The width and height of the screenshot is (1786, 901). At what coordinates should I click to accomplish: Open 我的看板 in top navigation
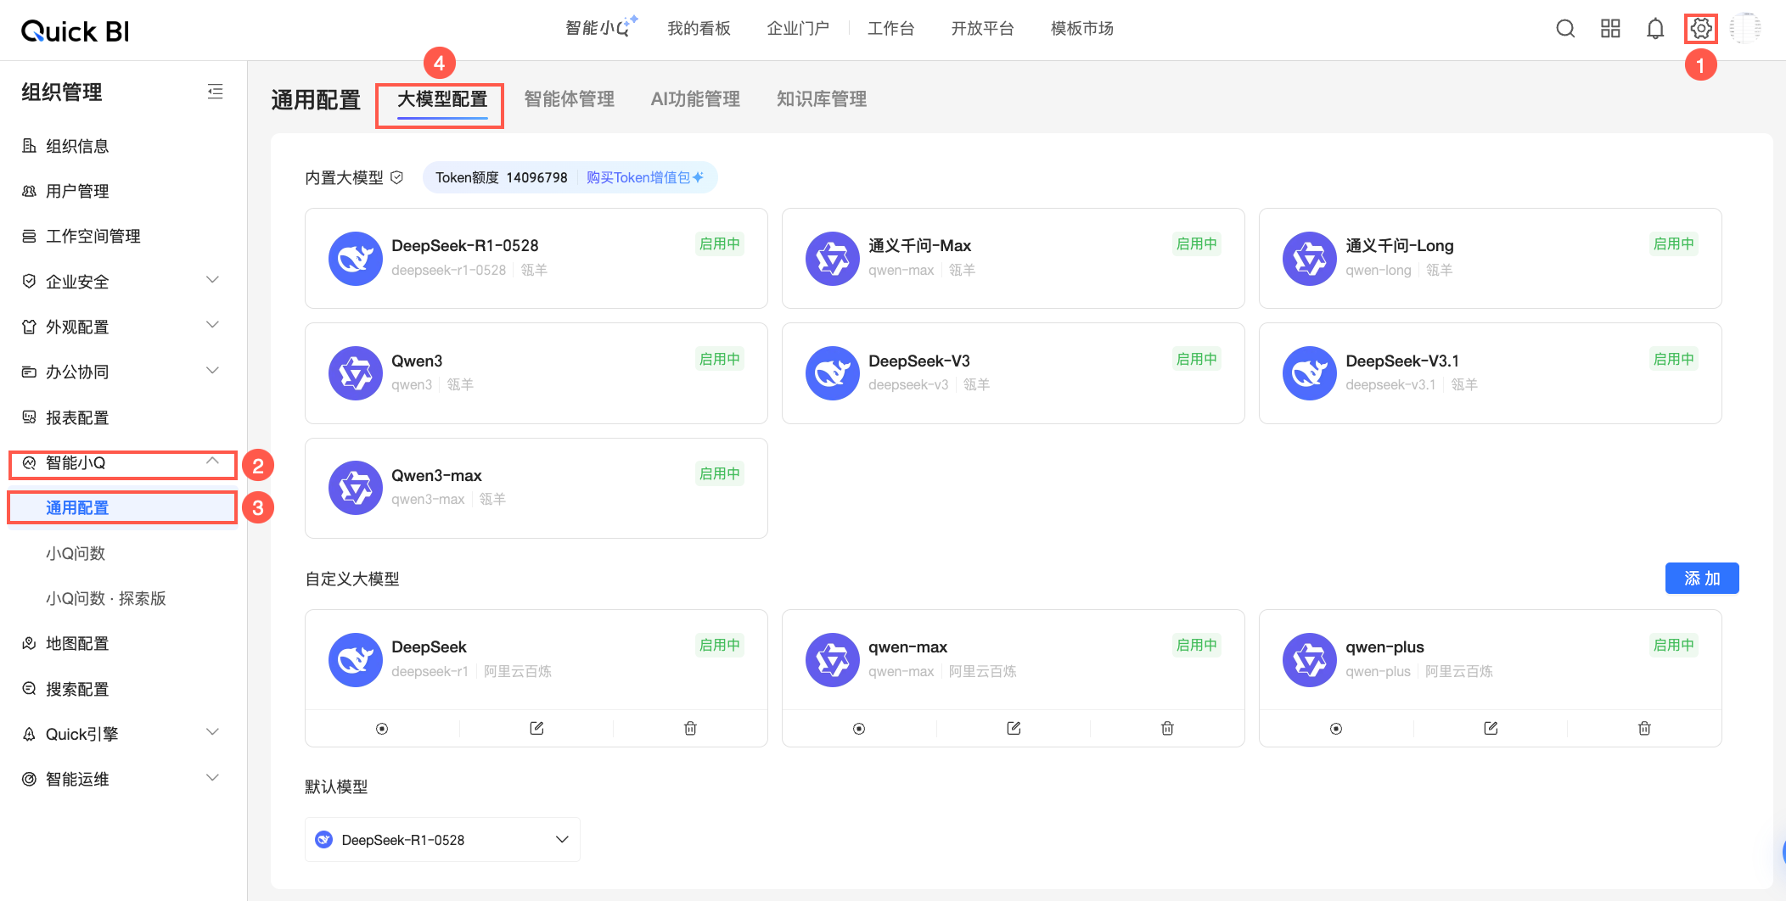click(x=699, y=29)
